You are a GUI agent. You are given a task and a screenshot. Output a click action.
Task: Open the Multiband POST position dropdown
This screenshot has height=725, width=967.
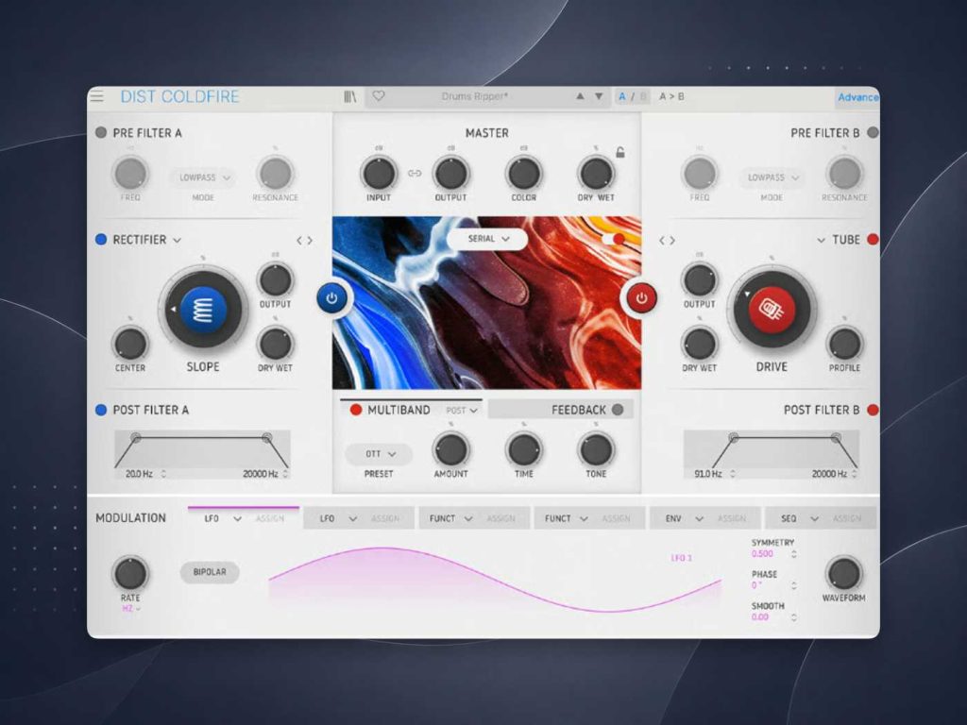[462, 411]
